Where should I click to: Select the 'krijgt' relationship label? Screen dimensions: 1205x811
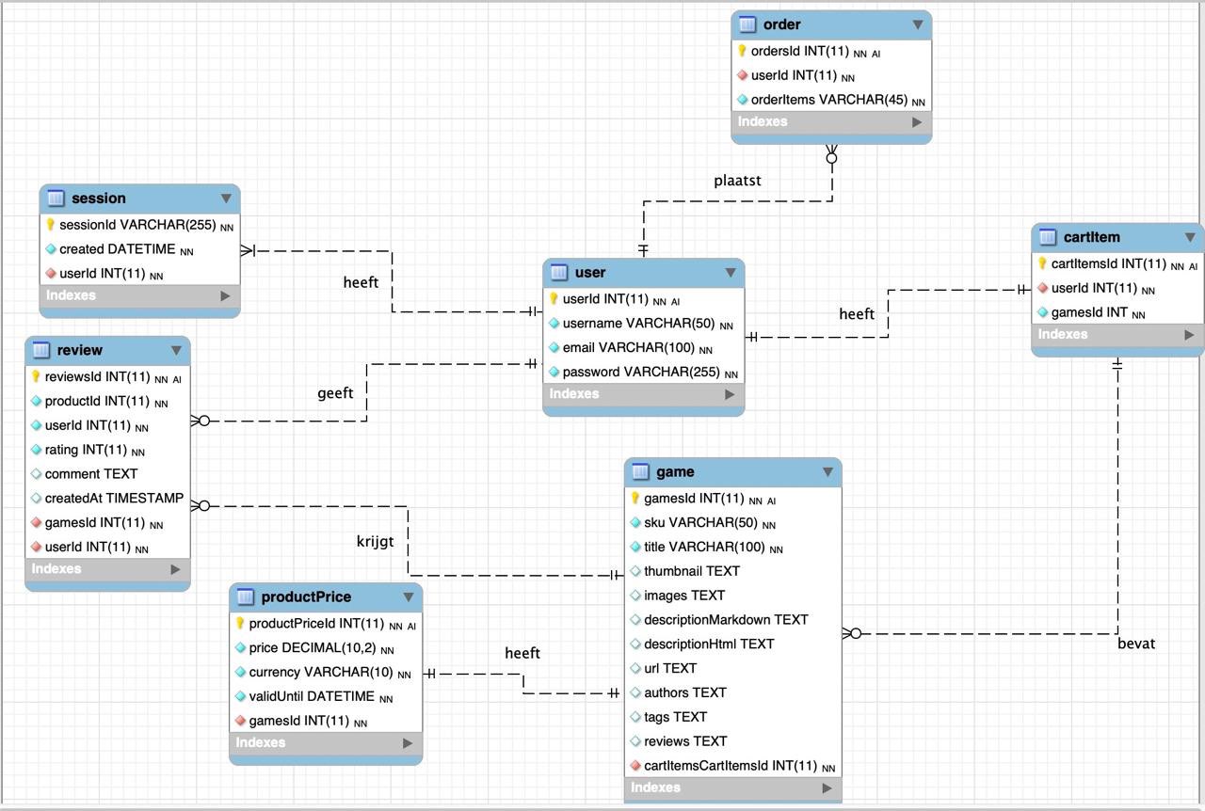[x=375, y=542]
